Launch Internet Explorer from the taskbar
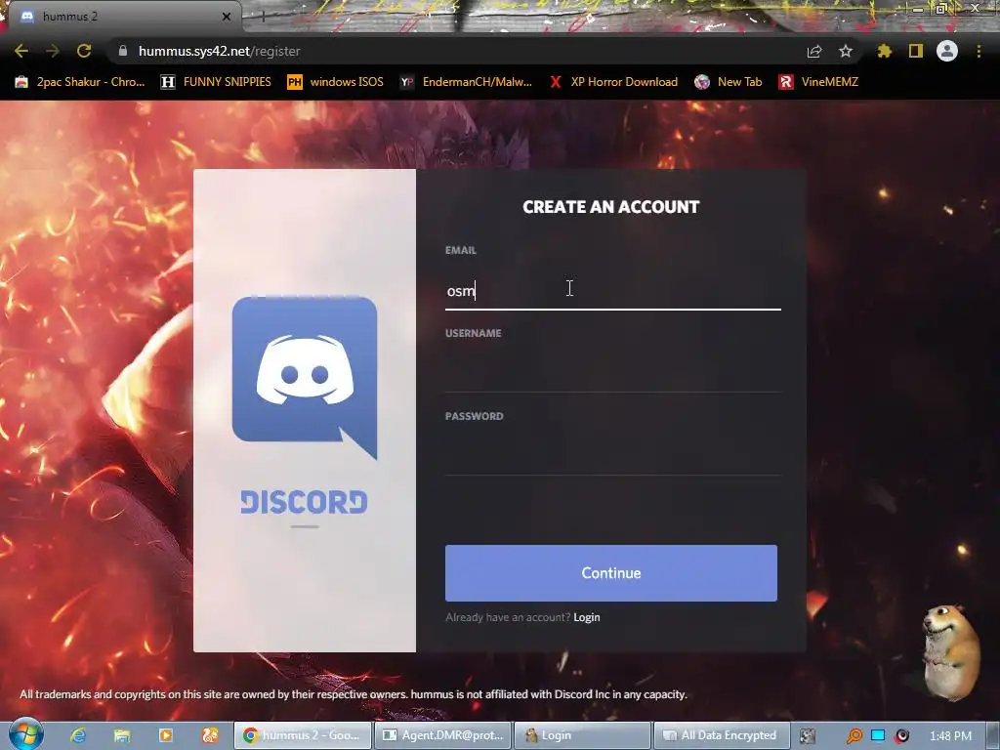The width and height of the screenshot is (1000, 750). [x=78, y=735]
